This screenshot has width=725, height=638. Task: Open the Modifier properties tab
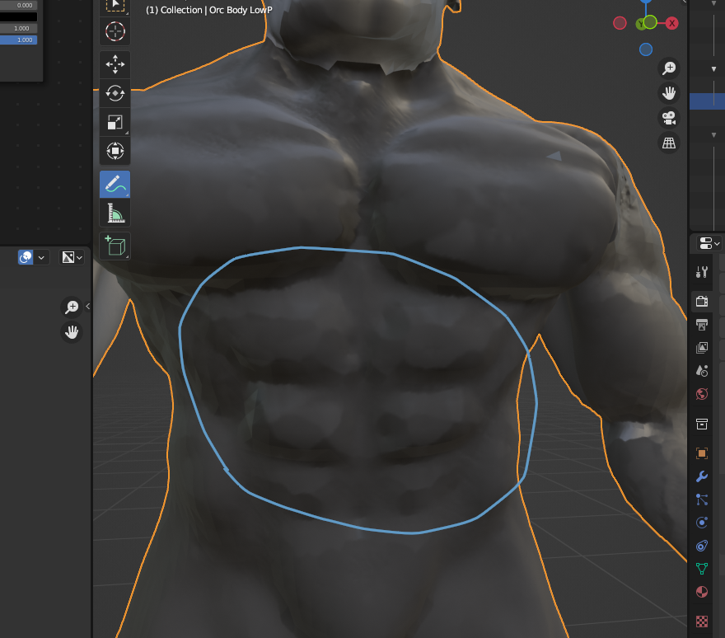coord(701,476)
